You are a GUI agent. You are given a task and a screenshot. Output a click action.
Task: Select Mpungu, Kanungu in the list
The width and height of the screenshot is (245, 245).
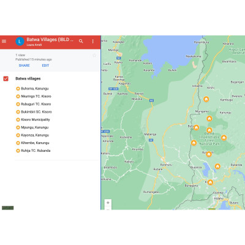35,127
